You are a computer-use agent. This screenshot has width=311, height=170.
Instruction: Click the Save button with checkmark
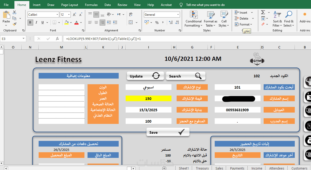point(168,132)
